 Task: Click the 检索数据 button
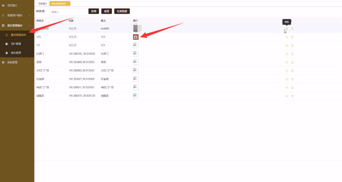click(122, 11)
